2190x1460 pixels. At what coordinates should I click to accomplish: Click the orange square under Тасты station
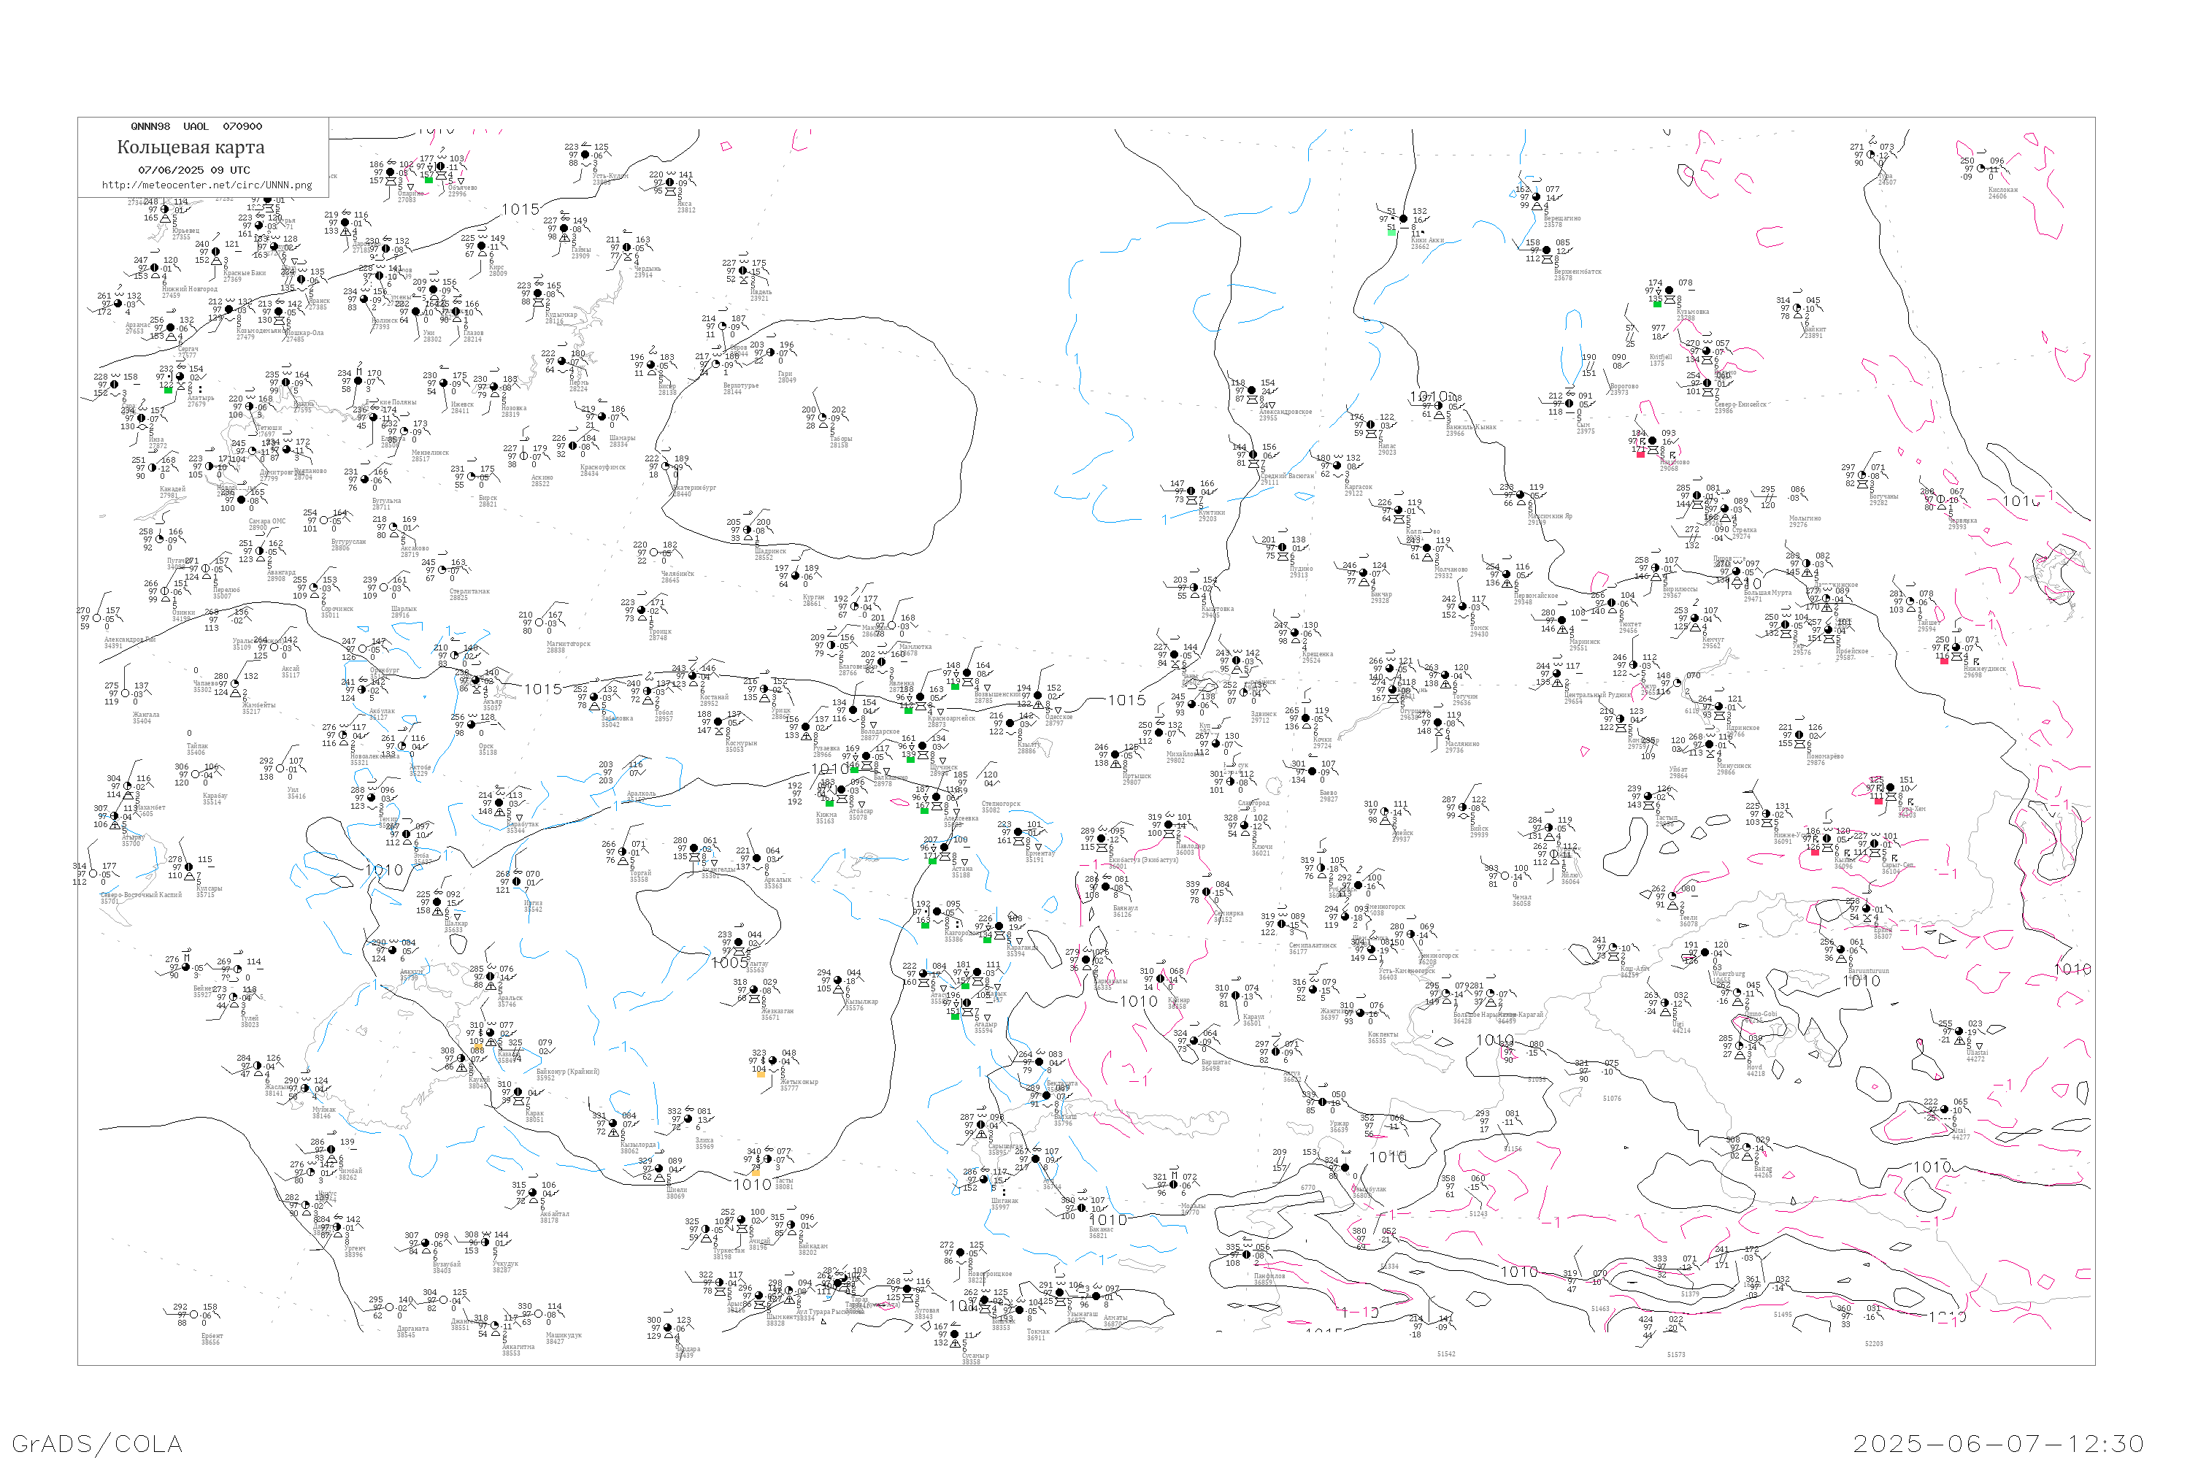[756, 1172]
